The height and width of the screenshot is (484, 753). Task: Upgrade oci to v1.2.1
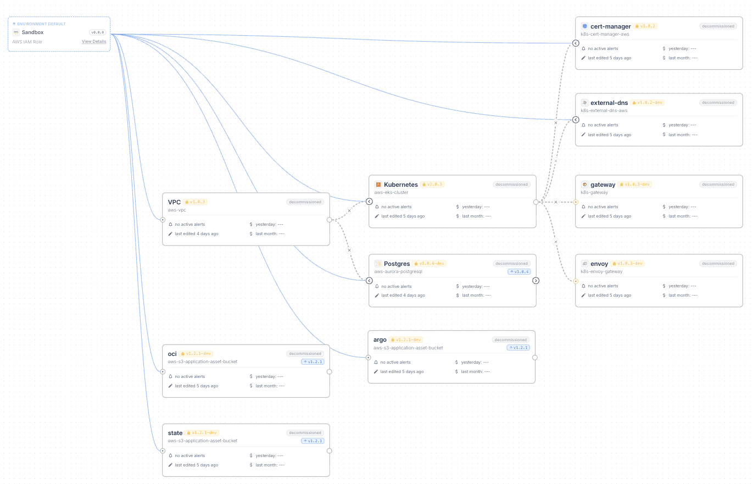point(313,361)
